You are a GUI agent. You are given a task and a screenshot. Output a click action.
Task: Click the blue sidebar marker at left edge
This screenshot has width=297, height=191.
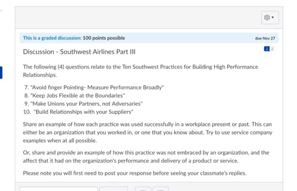coord(1,73)
